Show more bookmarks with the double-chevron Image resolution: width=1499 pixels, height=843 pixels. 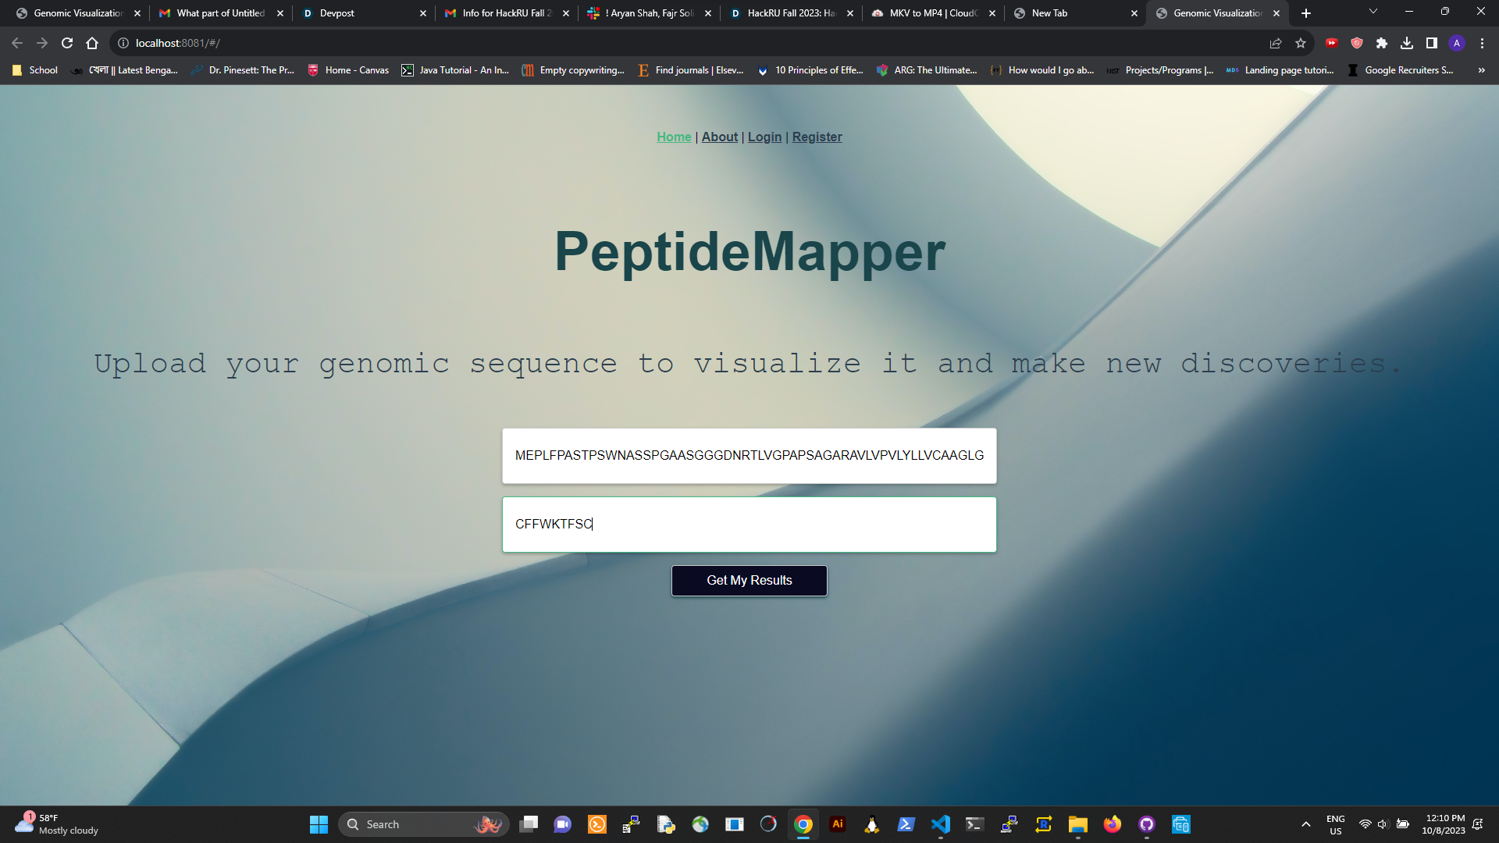pos(1481,70)
